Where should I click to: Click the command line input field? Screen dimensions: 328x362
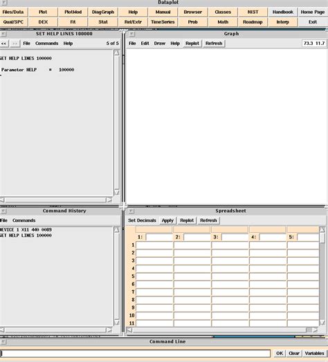(x=136, y=354)
